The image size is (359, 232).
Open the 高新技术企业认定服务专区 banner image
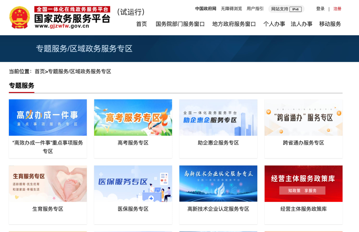[x=218, y=183]
